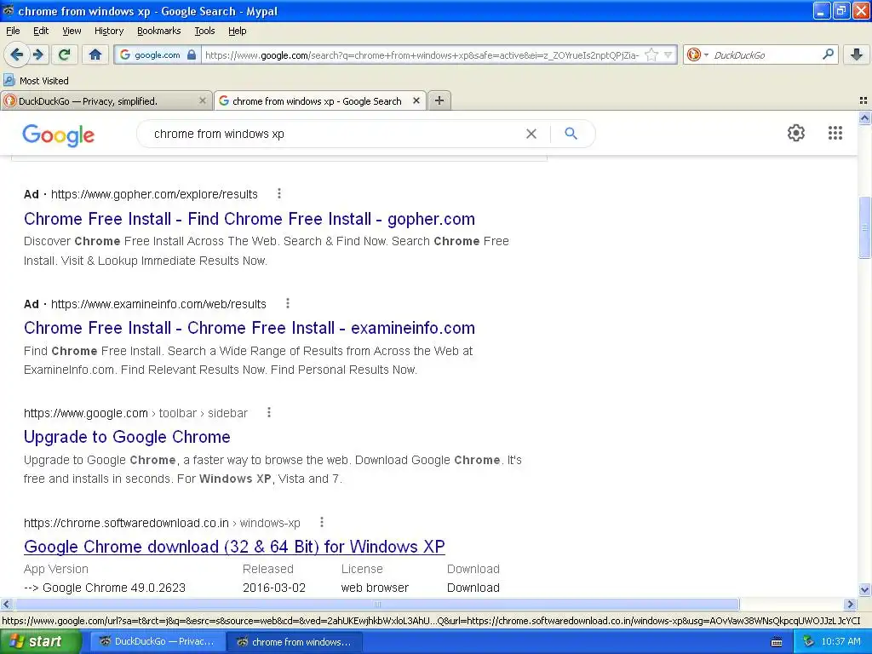Open the URL history dropdown arrow
The height and width of the screenshot is (654, 872).
click(x=668, y=54)
